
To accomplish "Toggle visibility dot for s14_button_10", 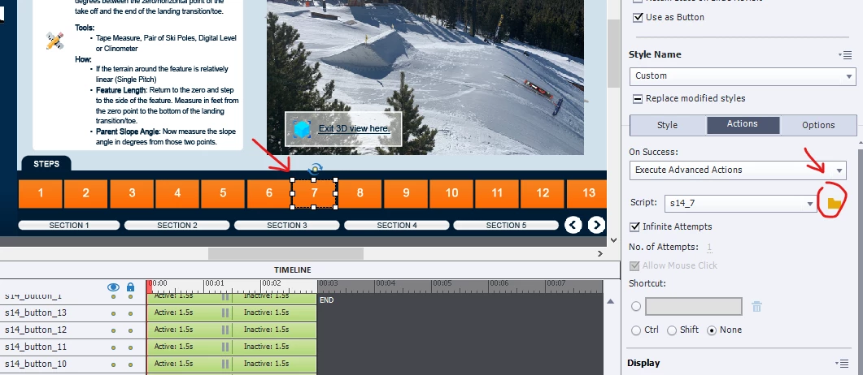I will pos(113,364).
